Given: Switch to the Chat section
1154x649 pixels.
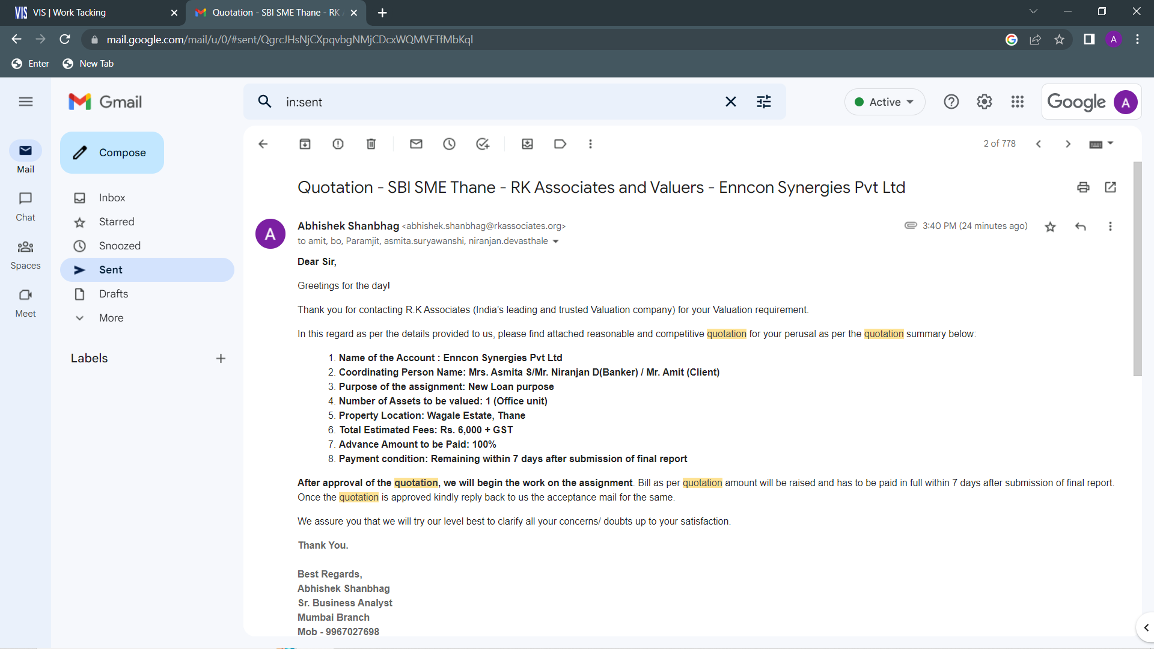Looking at the screenshot, I should (x=25, y=206).
